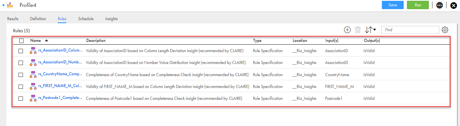
Task: Click the rs_AssociationID_Colum rule specification icon
Action: [x=33, y=50]
